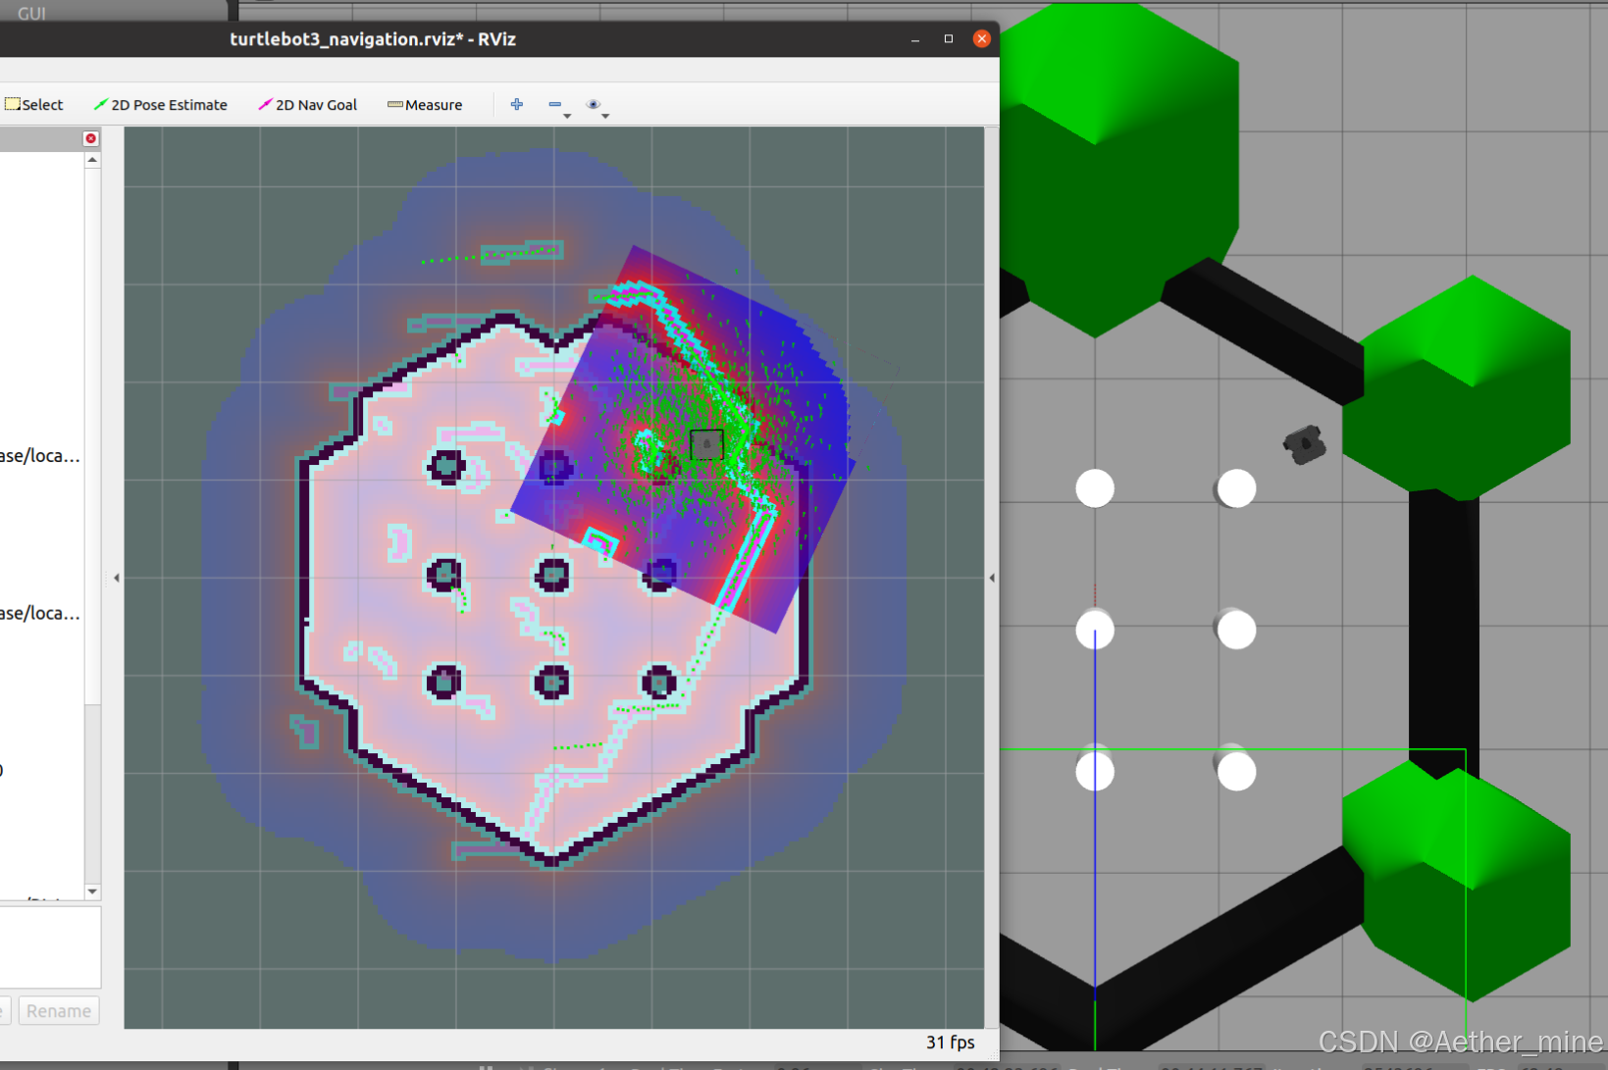Image resolution: width=1608 pixels, height=1070 pixels.
Task: Toggle the first ase/loca display entry
Action: pos(41,455)
